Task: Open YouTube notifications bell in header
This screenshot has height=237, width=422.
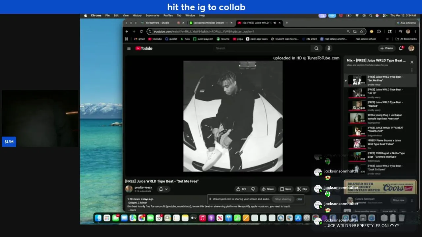Action: tap(401, 48)
